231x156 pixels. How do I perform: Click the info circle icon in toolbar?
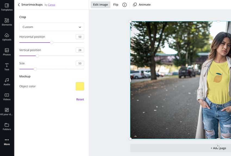point(124,5)
